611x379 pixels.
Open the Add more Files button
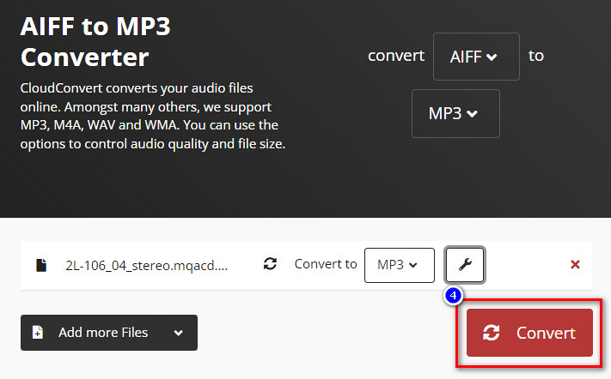pos(109,333)
